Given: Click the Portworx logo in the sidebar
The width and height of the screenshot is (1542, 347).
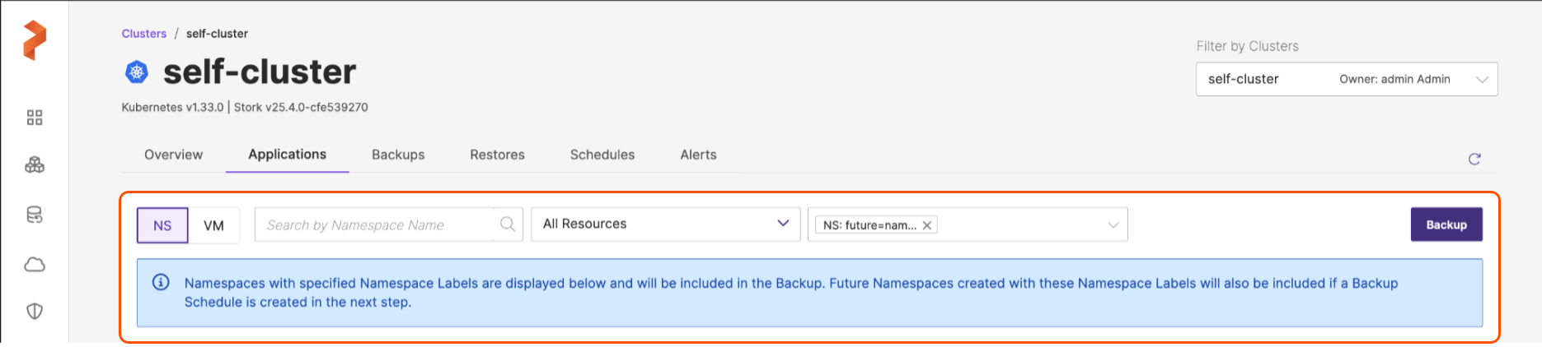Looking at the screenshot, I should tap(35, 40).
